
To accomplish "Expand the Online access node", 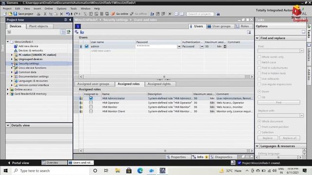I will coord(8,89).
